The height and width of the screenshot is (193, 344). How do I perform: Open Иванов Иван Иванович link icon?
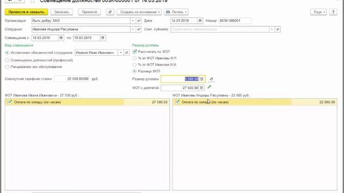(127, 53)
